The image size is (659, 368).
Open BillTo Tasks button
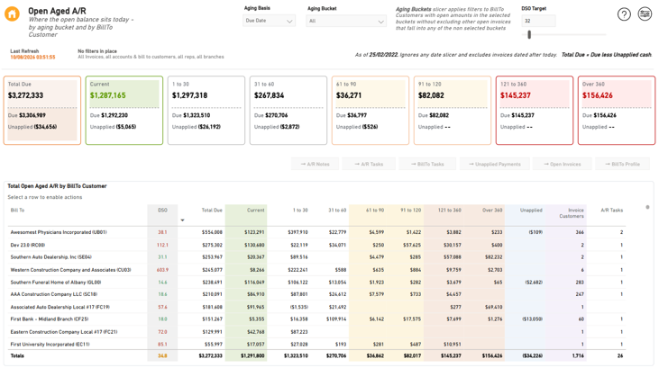(x=427, y=164)
